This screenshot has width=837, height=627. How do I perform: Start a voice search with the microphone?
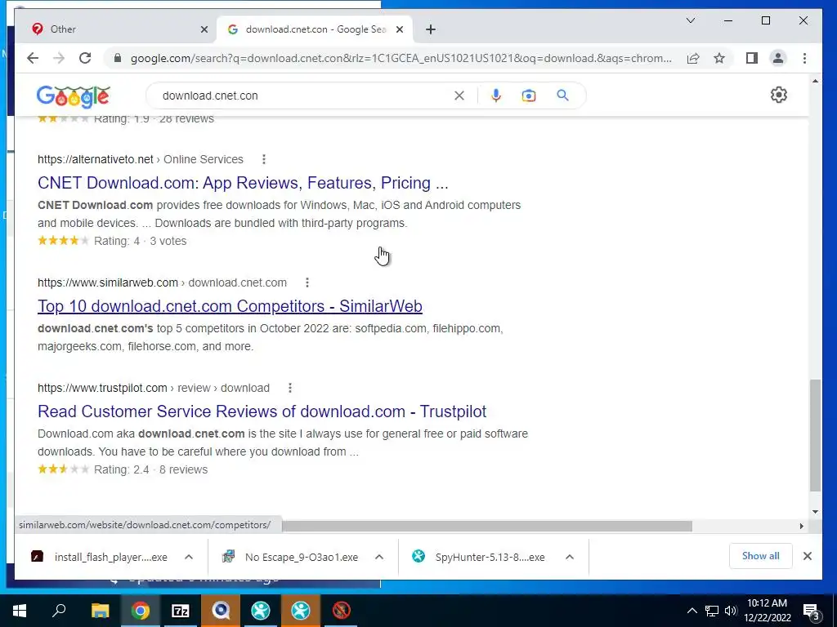(x=496, y=96)
